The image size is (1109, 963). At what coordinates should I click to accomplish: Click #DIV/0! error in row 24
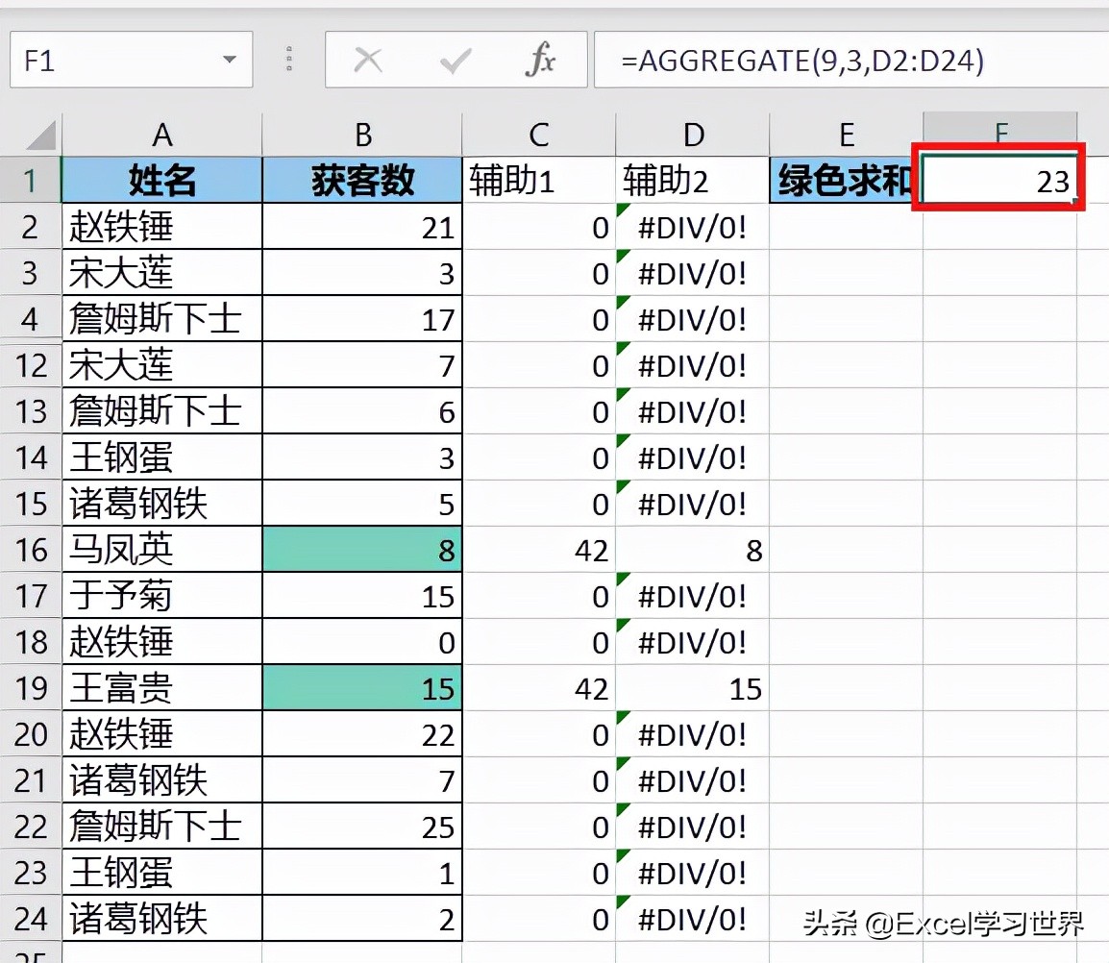[693, 919]
